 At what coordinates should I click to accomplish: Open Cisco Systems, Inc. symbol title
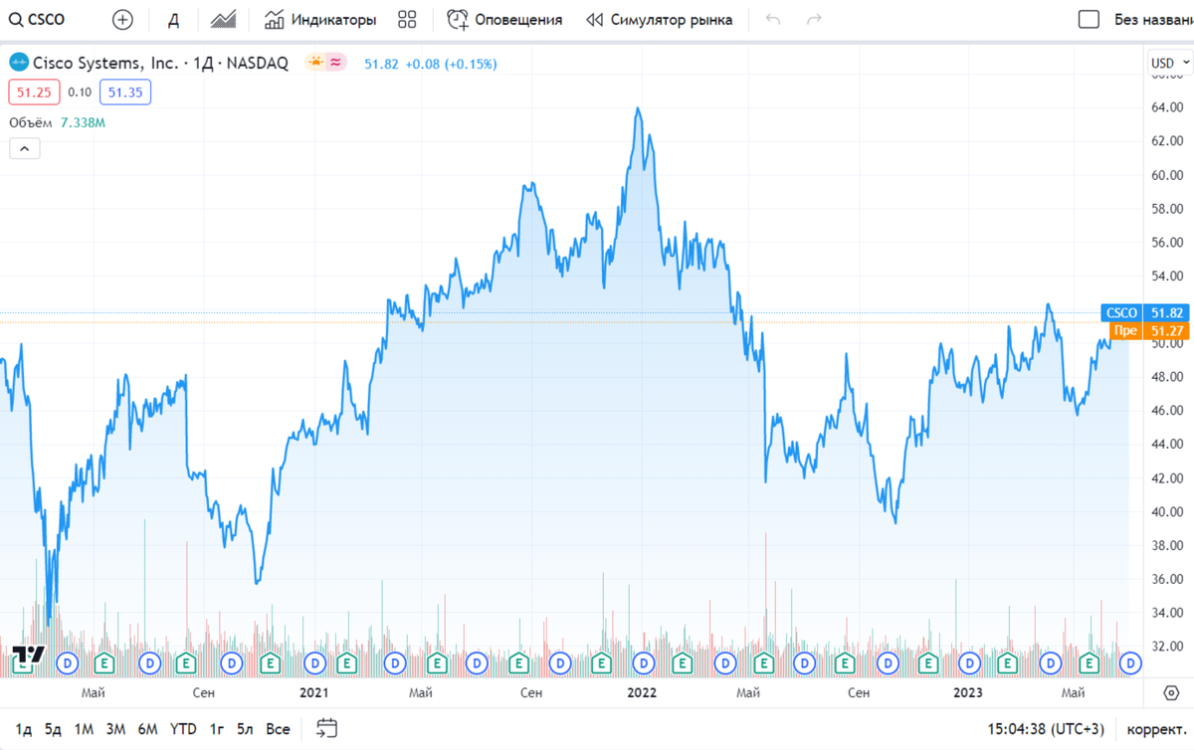[160, 64]
